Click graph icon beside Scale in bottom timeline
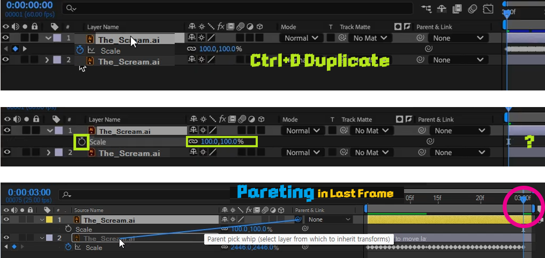Image resolution: width=545 pixels, height=258 pixels. click(x=78, y=247)
